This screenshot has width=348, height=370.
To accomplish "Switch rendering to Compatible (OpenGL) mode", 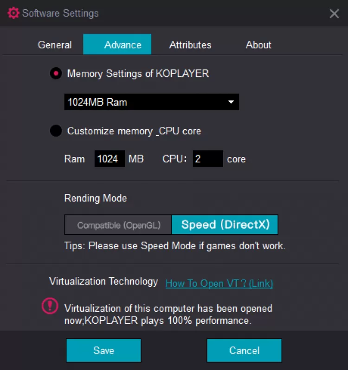I will click(x=118, y=225).
